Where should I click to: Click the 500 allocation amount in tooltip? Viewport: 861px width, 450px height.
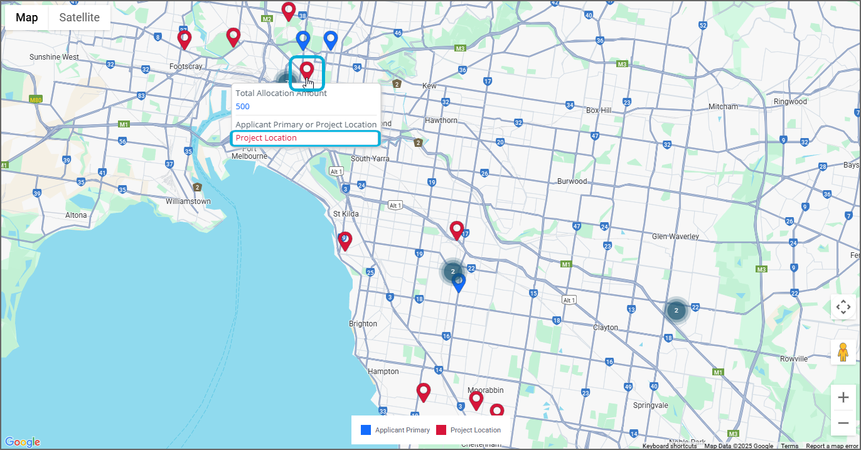point(243,107)
